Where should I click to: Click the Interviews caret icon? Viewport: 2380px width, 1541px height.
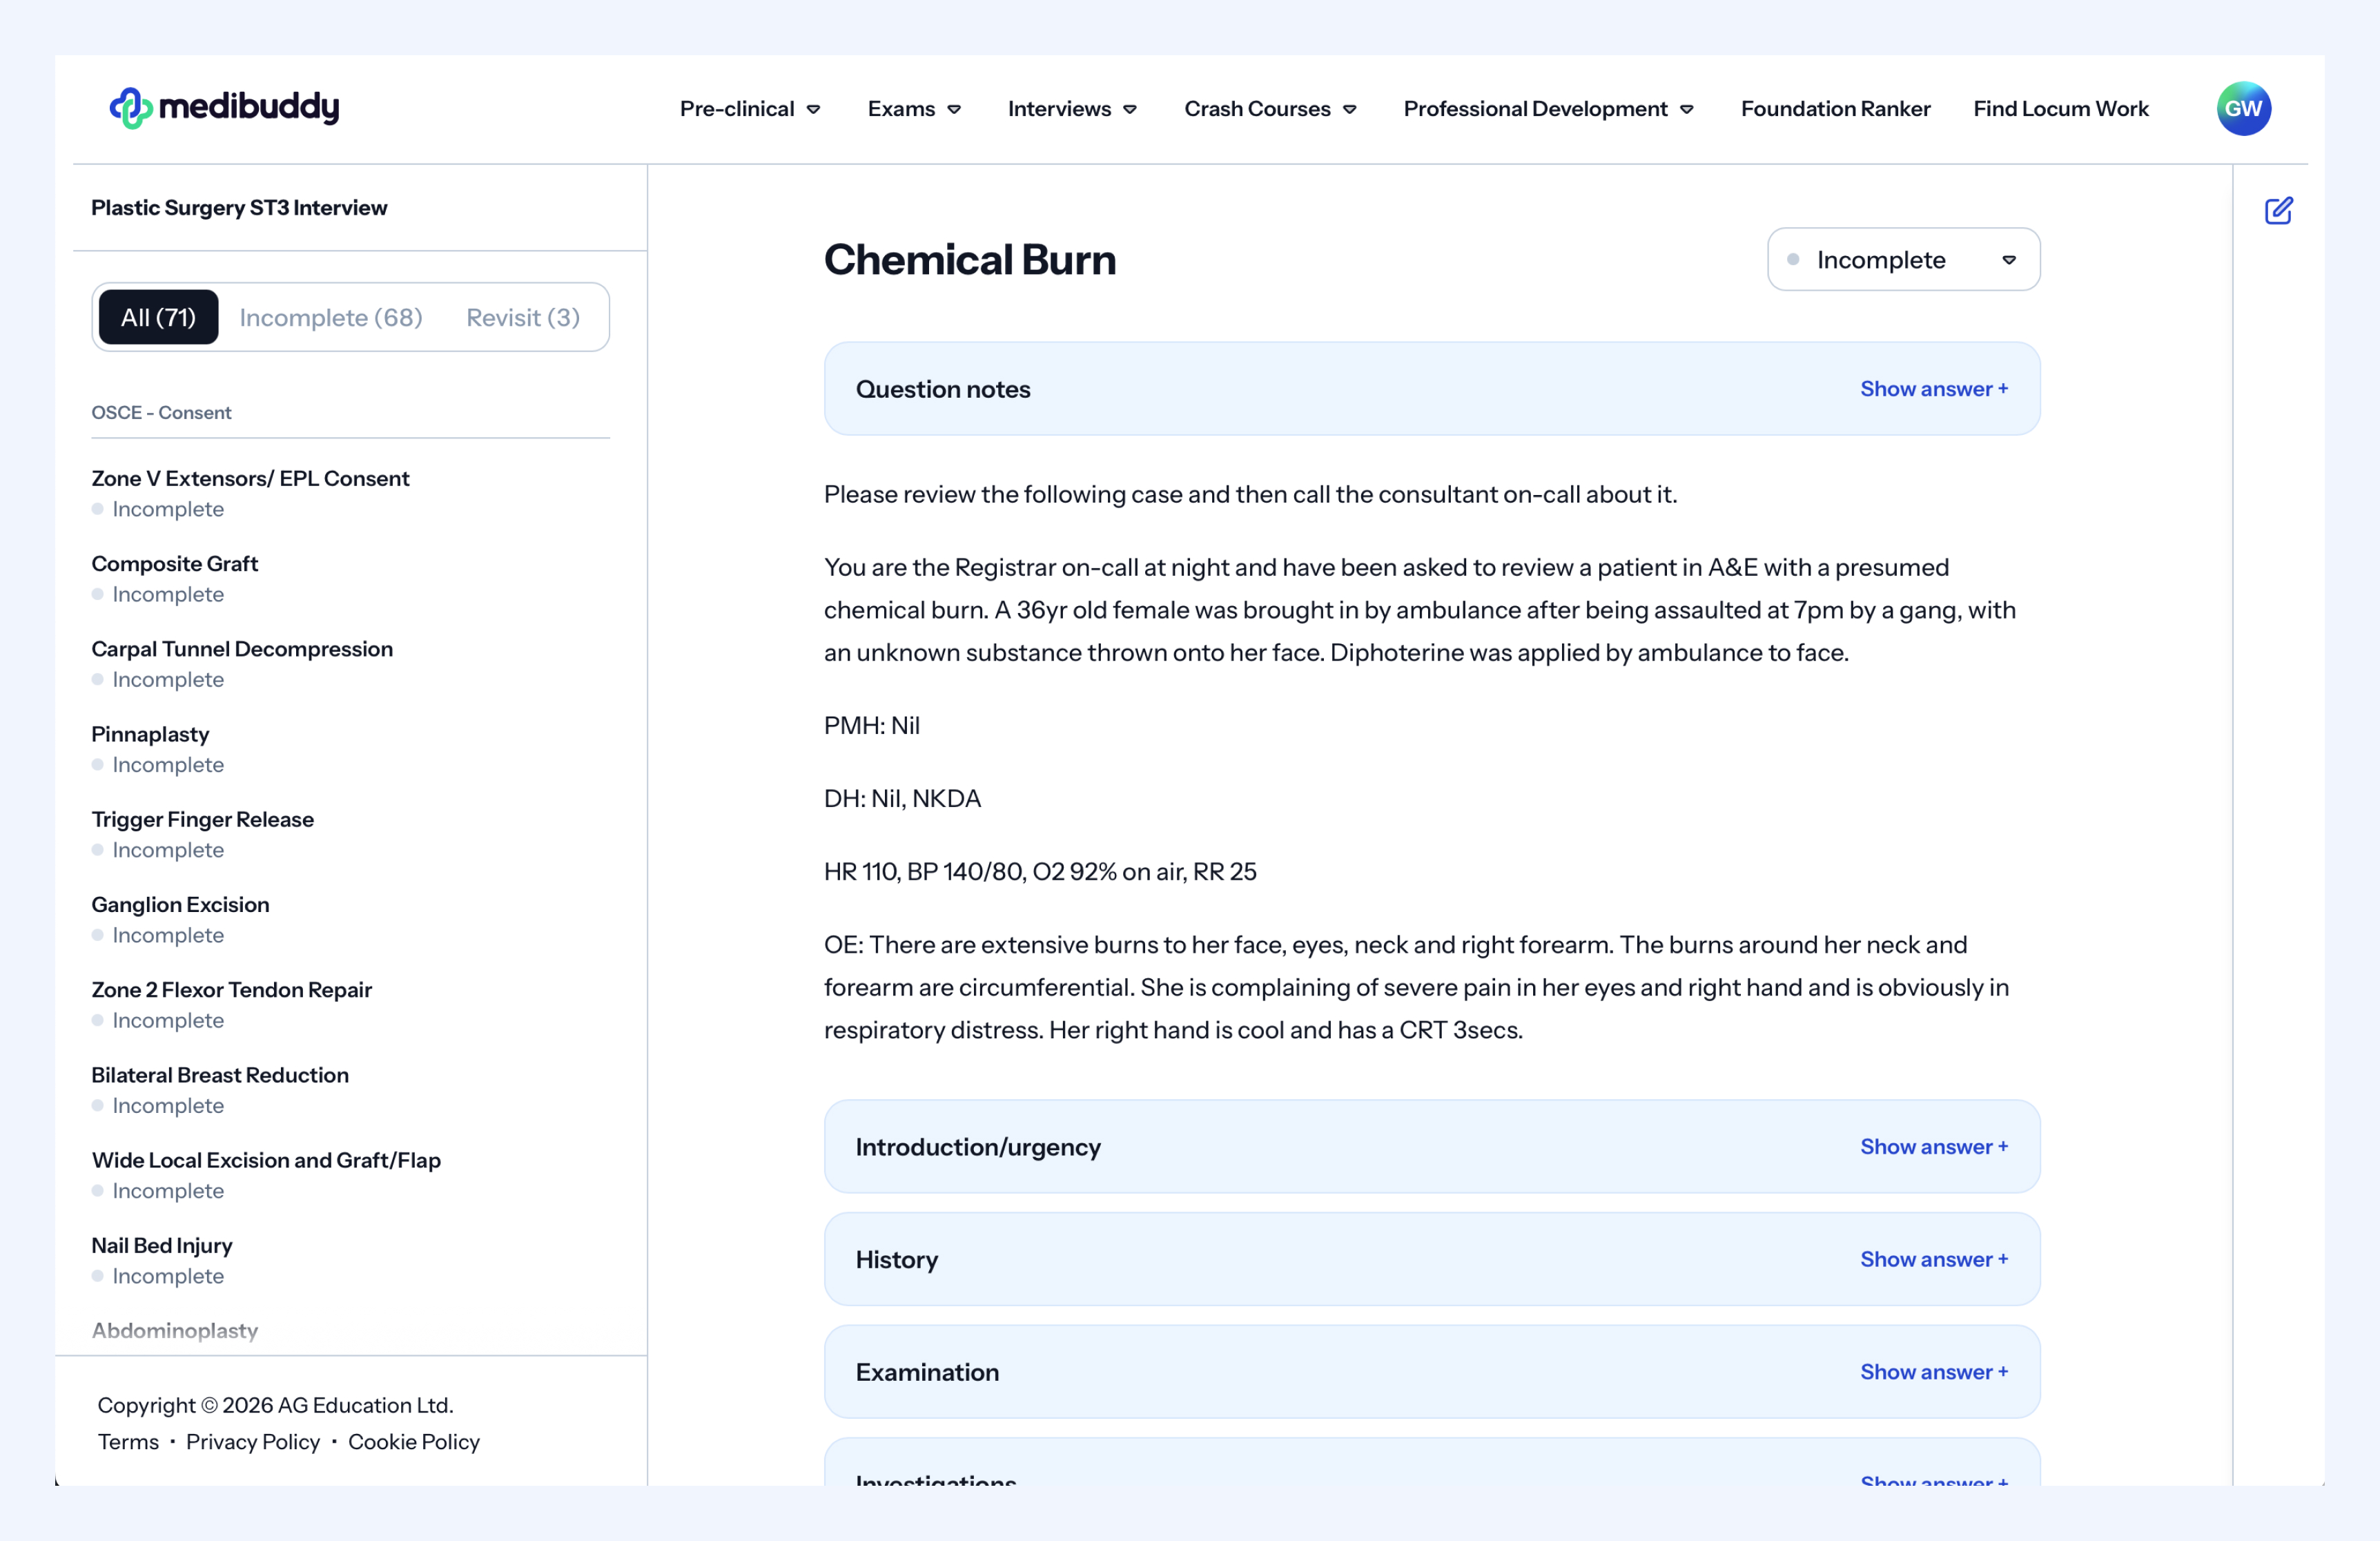(x=1130, y=109)
